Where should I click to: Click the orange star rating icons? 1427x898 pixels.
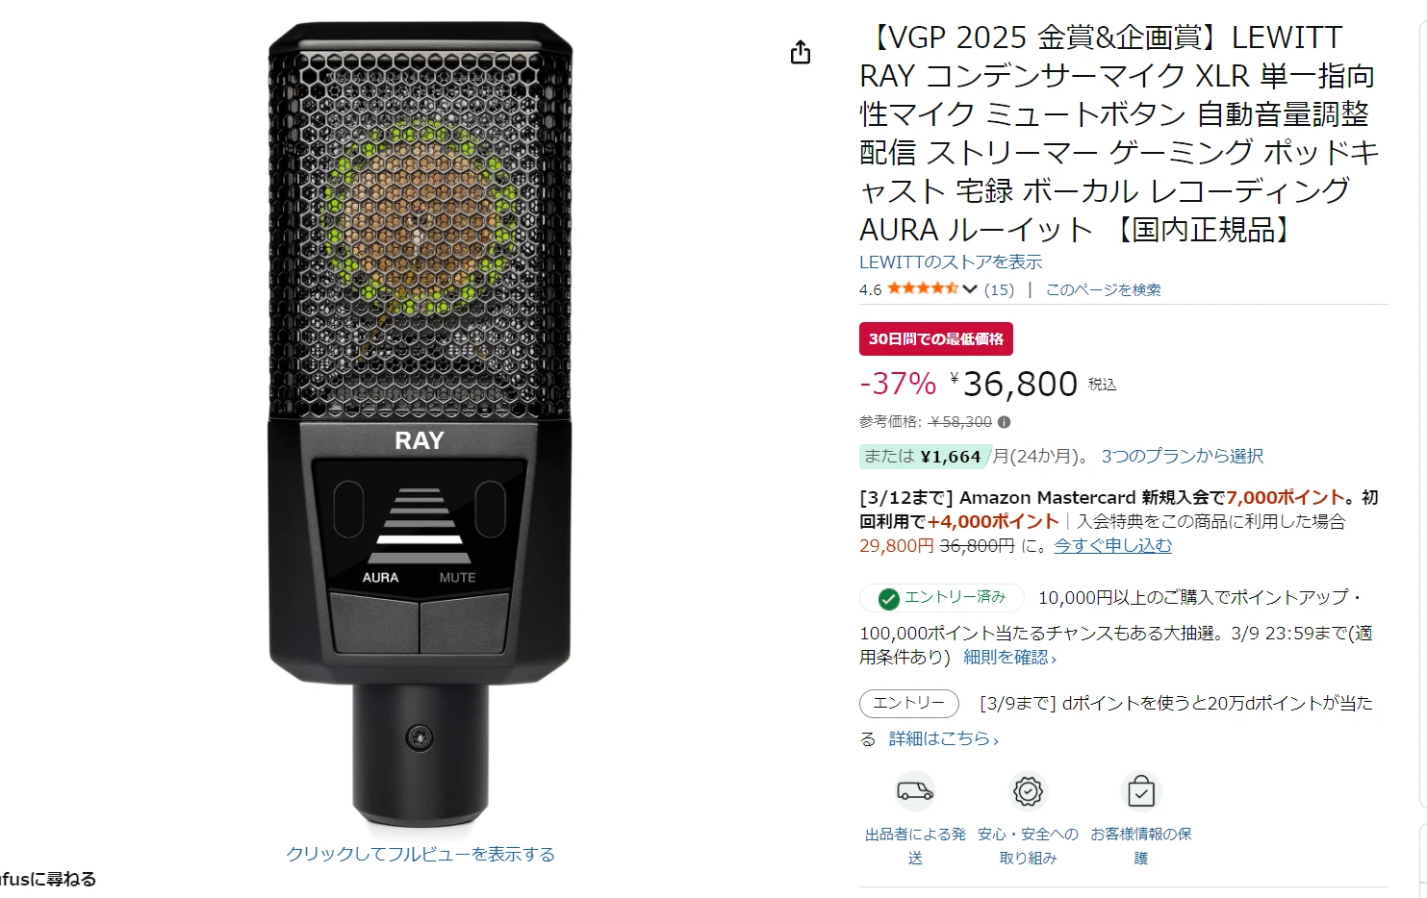[x=923, y=288]
